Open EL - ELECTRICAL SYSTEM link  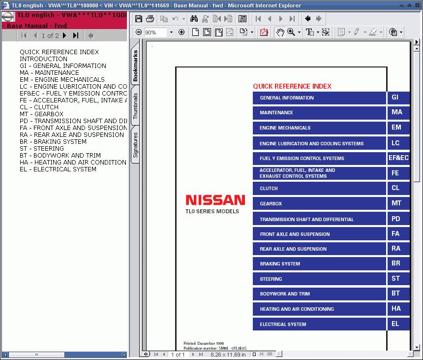coord(58,169)
